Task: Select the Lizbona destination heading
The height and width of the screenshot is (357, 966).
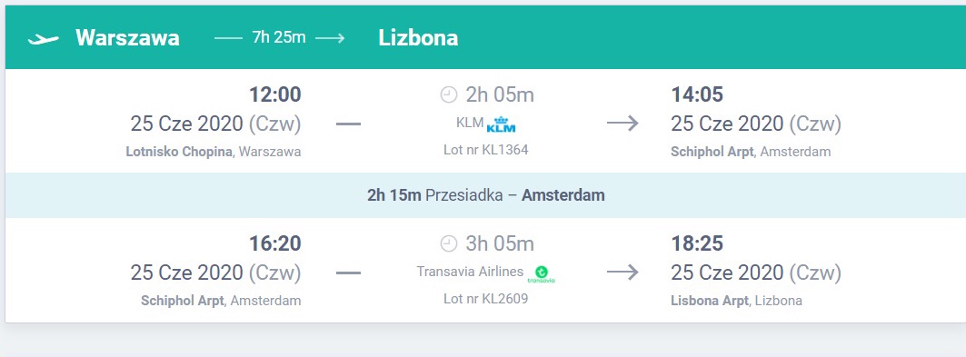Action: 418,38
